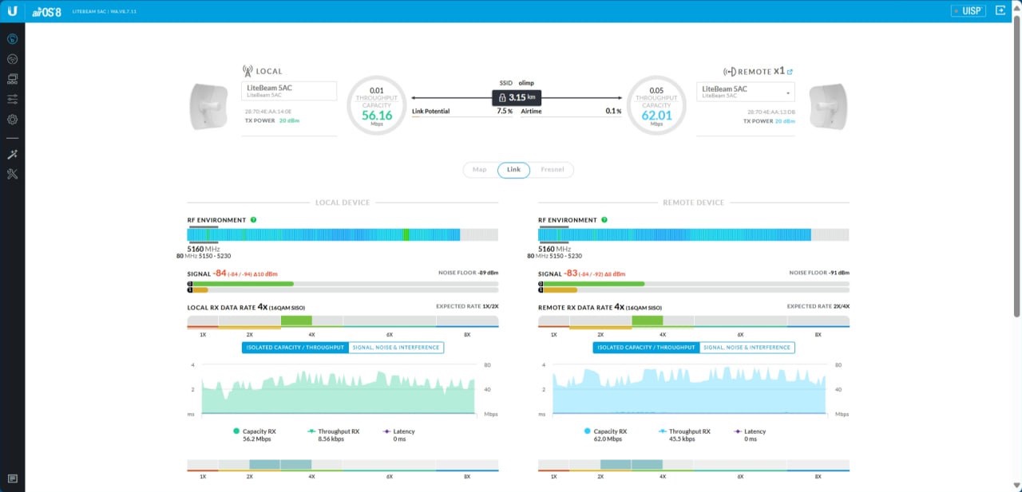
Task: Click the remote RX data rate bar
Action: [x=694, y=321]
